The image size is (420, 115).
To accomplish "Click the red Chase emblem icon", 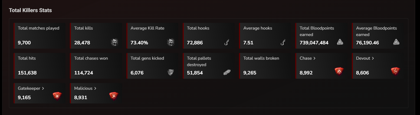I will (339, 71).
